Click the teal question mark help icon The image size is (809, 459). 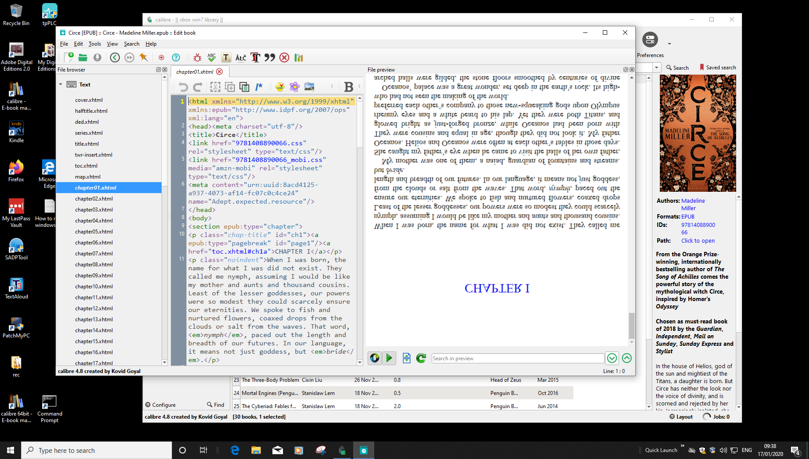click(176, 57)
